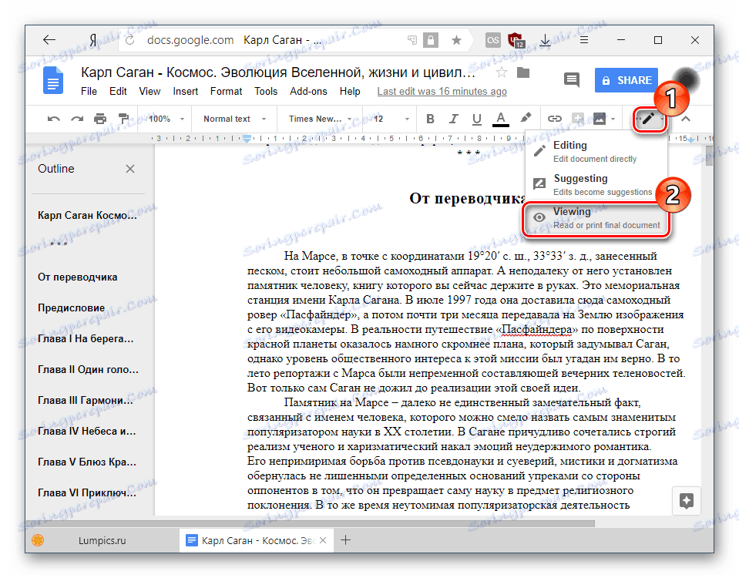Open the browser hamburger menu
The height and width of the screenshot is (578, 739).
coord(583,40)
